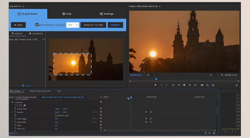Image resolution: width=250 pixels, height=138 pixels.
Task: Switch to the FAVORITES tab
Action: tap(36, 34)
